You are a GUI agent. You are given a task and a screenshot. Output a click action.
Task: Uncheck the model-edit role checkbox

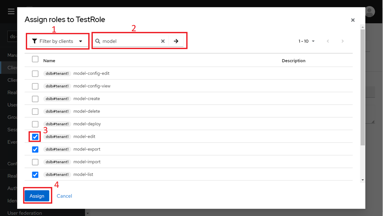coord(35,137)
